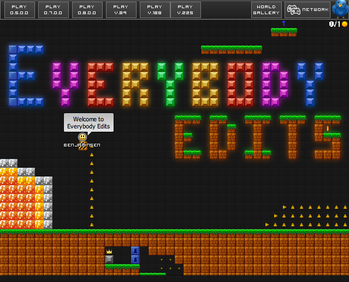This screenshot has height=282, width=349.
Task: Open the Play 0.5.0.0 version
Action: (20, 10)
